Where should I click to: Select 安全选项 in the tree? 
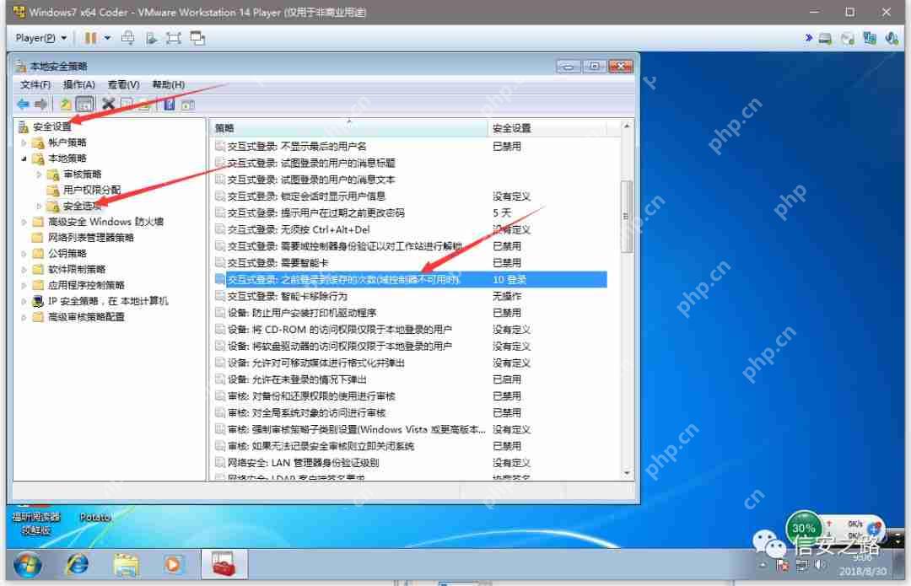[82, 206]
